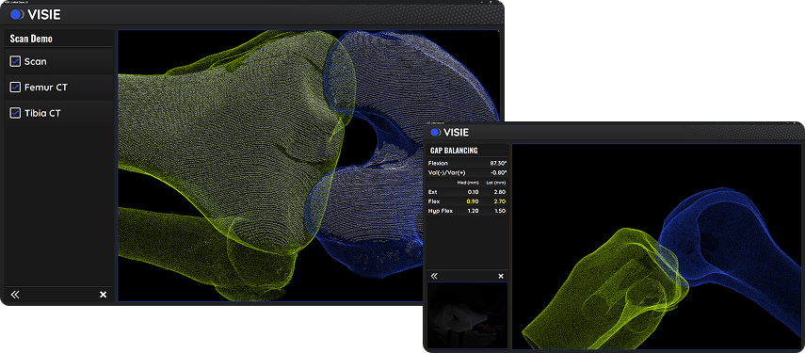The width and height of the screenshot is (805, 353).
Task: Close the Gap Balancing panel with X
Action: [501, 276]
